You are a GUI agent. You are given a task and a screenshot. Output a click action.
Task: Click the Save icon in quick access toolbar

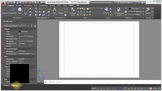coord(17,3)
